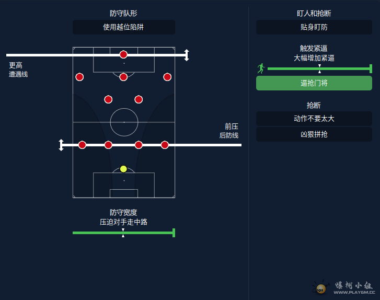
Task: Click the 触发紧逼 pressing slider bar
Action: pos(319,69)
